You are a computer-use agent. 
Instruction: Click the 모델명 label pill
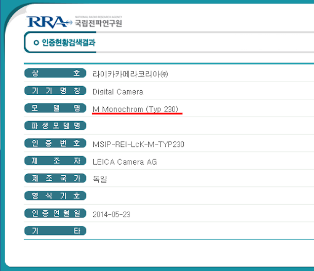pos(55,108)
